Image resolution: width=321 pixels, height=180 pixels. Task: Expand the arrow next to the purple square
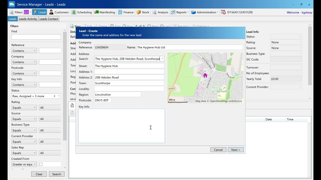31,12
